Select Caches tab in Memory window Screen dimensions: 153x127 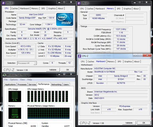tap(90, 9)
